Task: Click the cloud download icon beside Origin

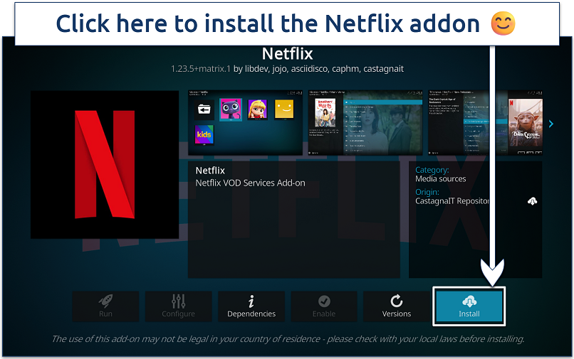Action: pos(532,201)
